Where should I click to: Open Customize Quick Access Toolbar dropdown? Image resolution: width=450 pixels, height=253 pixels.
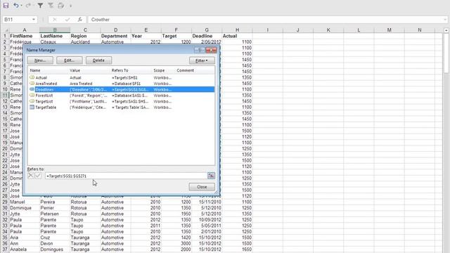[70, 6]
